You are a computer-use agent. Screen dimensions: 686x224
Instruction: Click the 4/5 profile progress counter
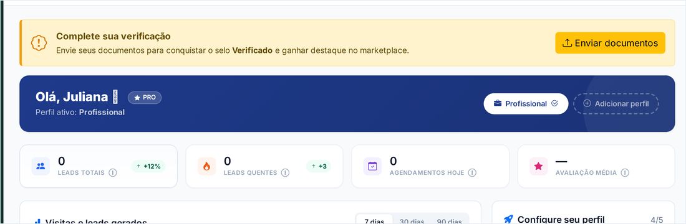pyautogui.click(x=657, y=220)
